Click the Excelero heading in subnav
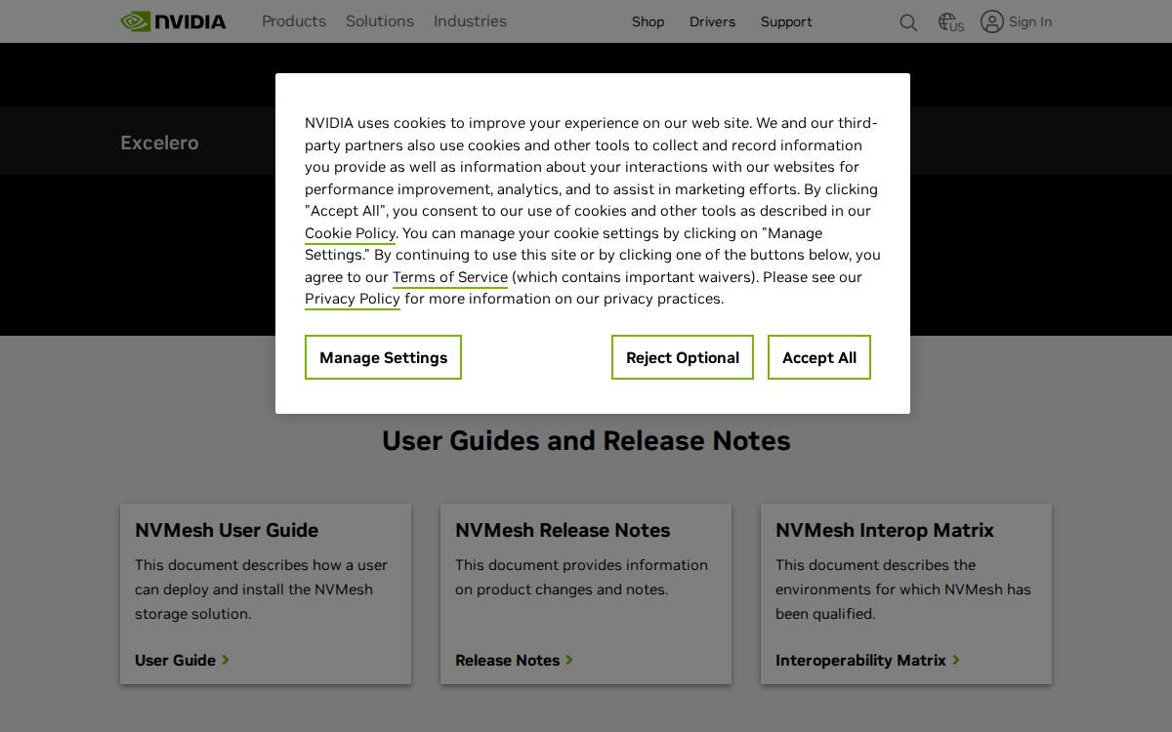The height and width of the screenshot is (732, 1172). (x=159, y=142)
